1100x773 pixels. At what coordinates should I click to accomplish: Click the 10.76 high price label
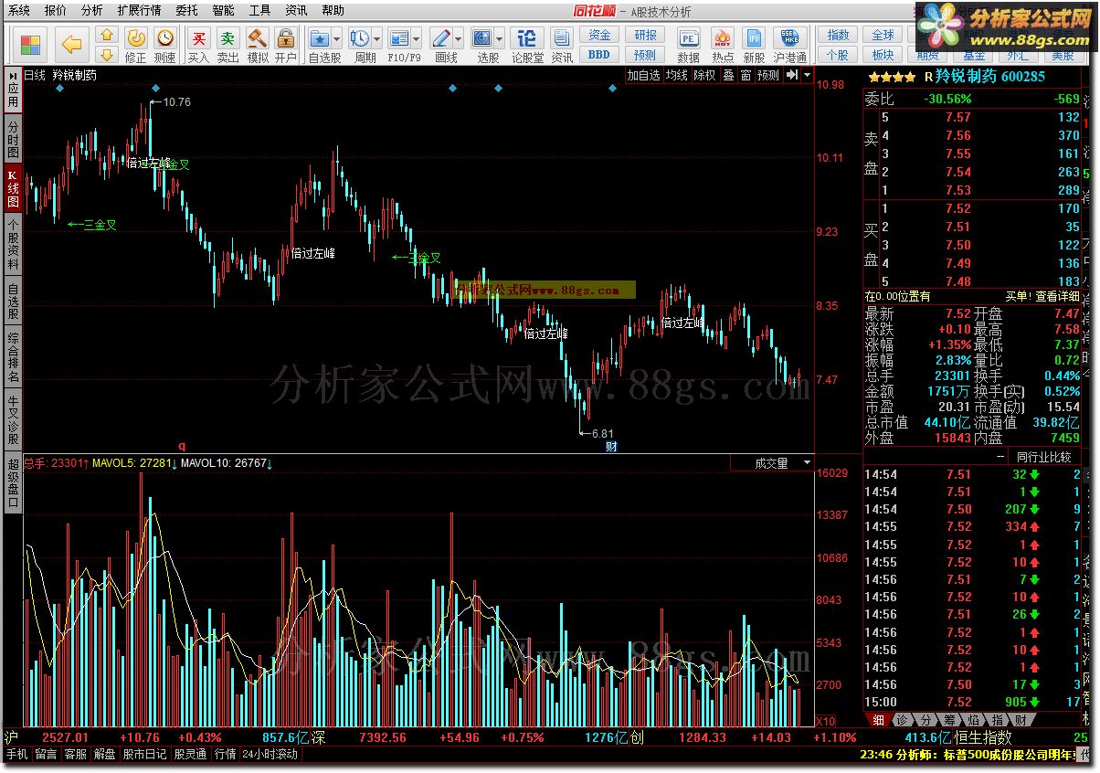coord(177,102)
